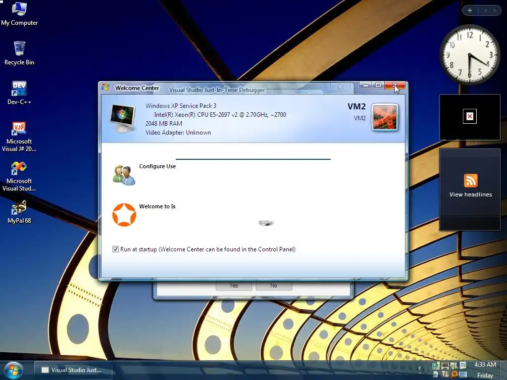Click Friday in the taskbar date area
The height and width of the screenshot is (380, 507).
pos(485,376)
